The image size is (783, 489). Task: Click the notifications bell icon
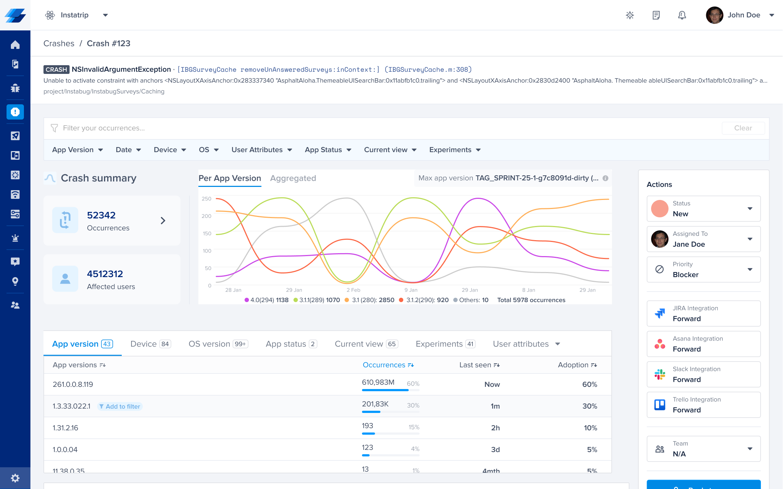coord(682,15)
